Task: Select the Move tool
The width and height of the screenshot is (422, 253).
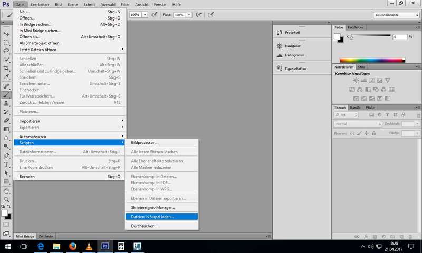Action: tap(6, 34)
